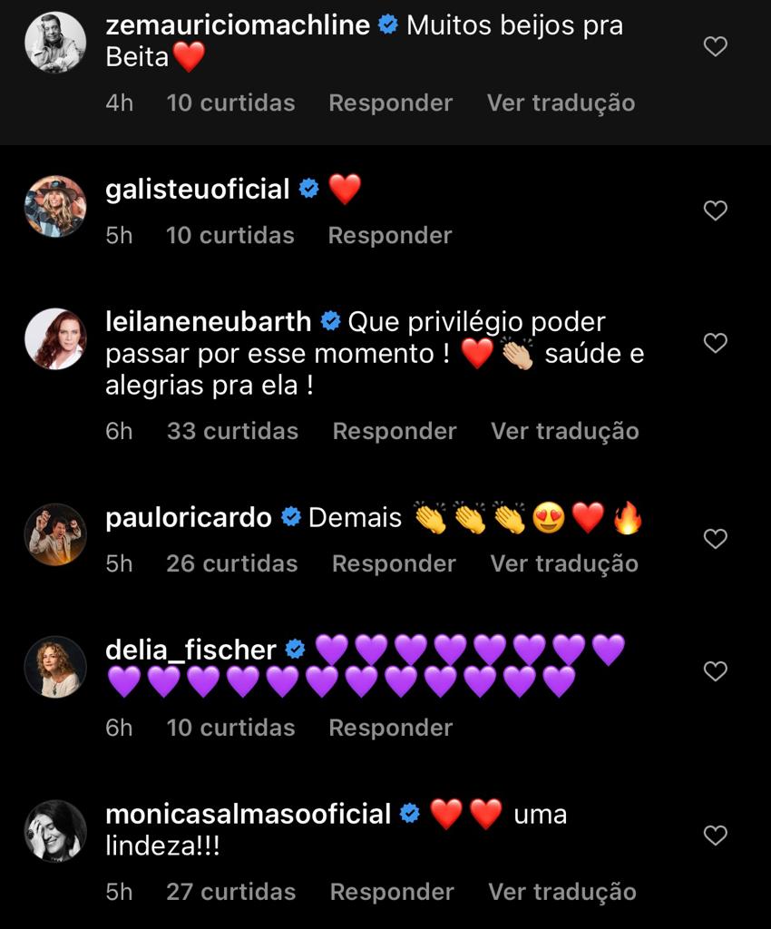Tap the heart beside monicasalmasooficial's comment
This screenshot has width=771, height=929.
716,835
